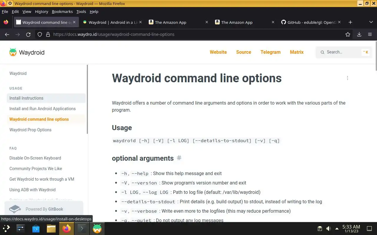Close the Waydroid command line tab
Viewport: 377px width, 235px height.
click(74, 22)
